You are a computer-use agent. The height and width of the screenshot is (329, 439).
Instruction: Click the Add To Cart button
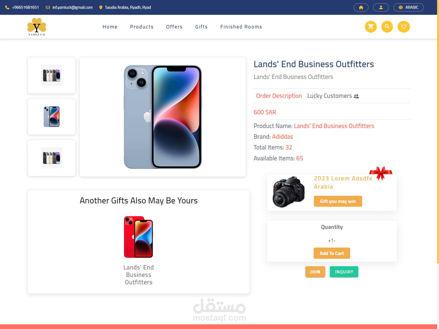pyautogui.click(x=332, y=253)
